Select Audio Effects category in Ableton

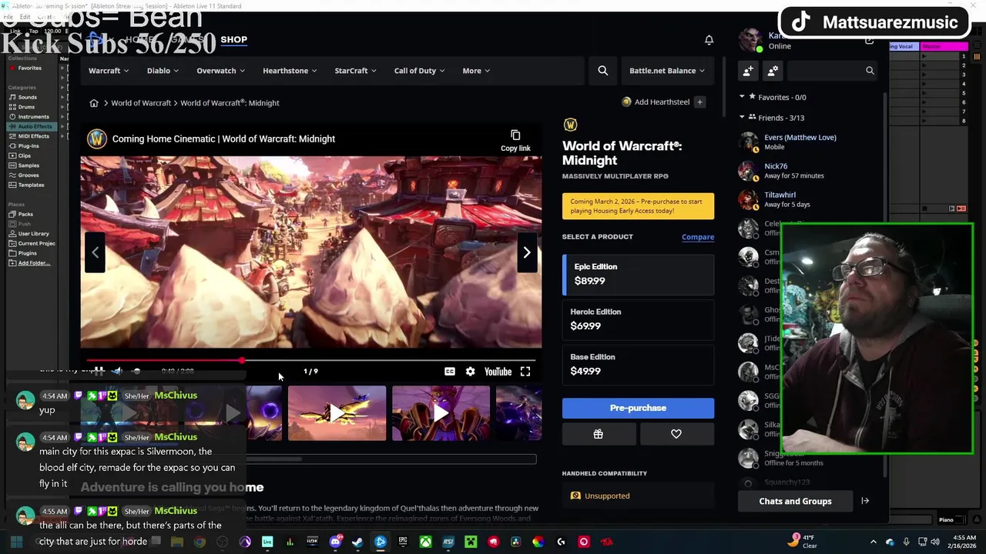tap(31, 126)
